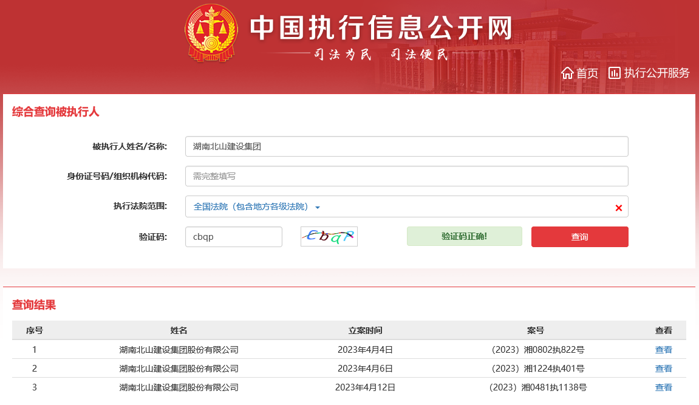Click the 序号 column header
Screen dimensions: 699x405
(35, 330)
